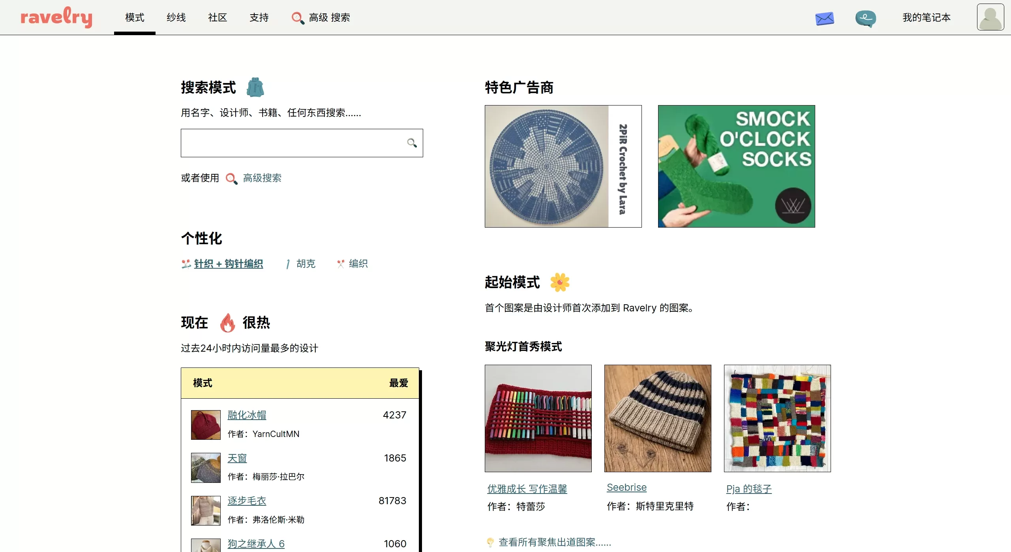Open the Seebrise striped hat thumbnail
Screen dimensions: 1011x552
[657, 418]
